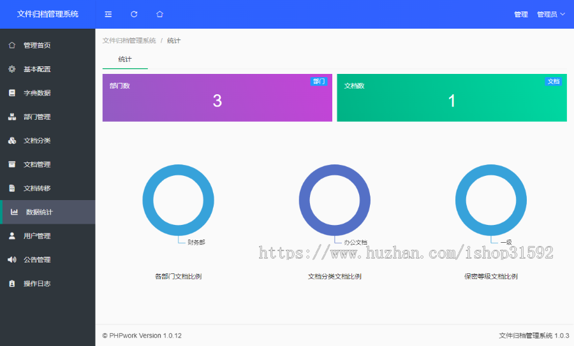The height and width of the screenshot is (346, 574).
Task: Open the 文档管理 menu item
Action: click(x=48, y=164)
